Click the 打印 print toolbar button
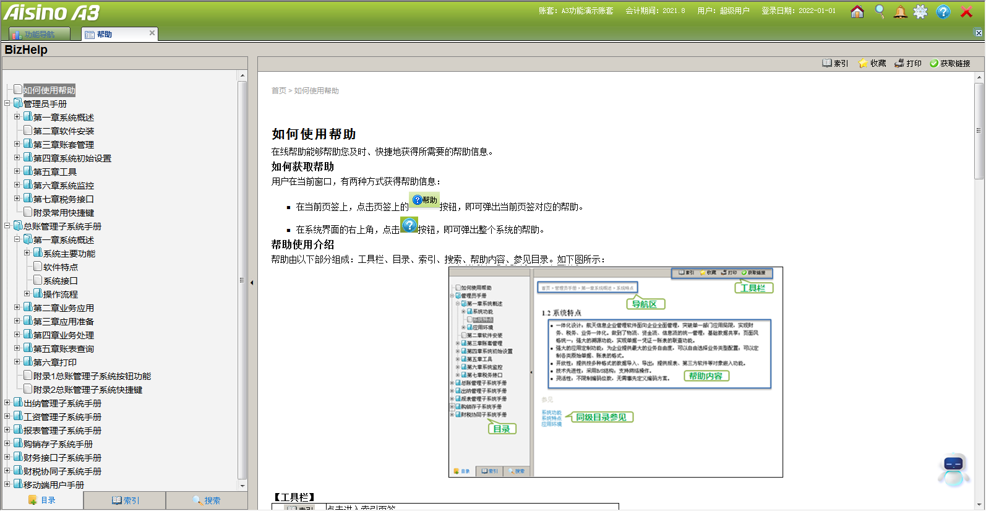 908,63
